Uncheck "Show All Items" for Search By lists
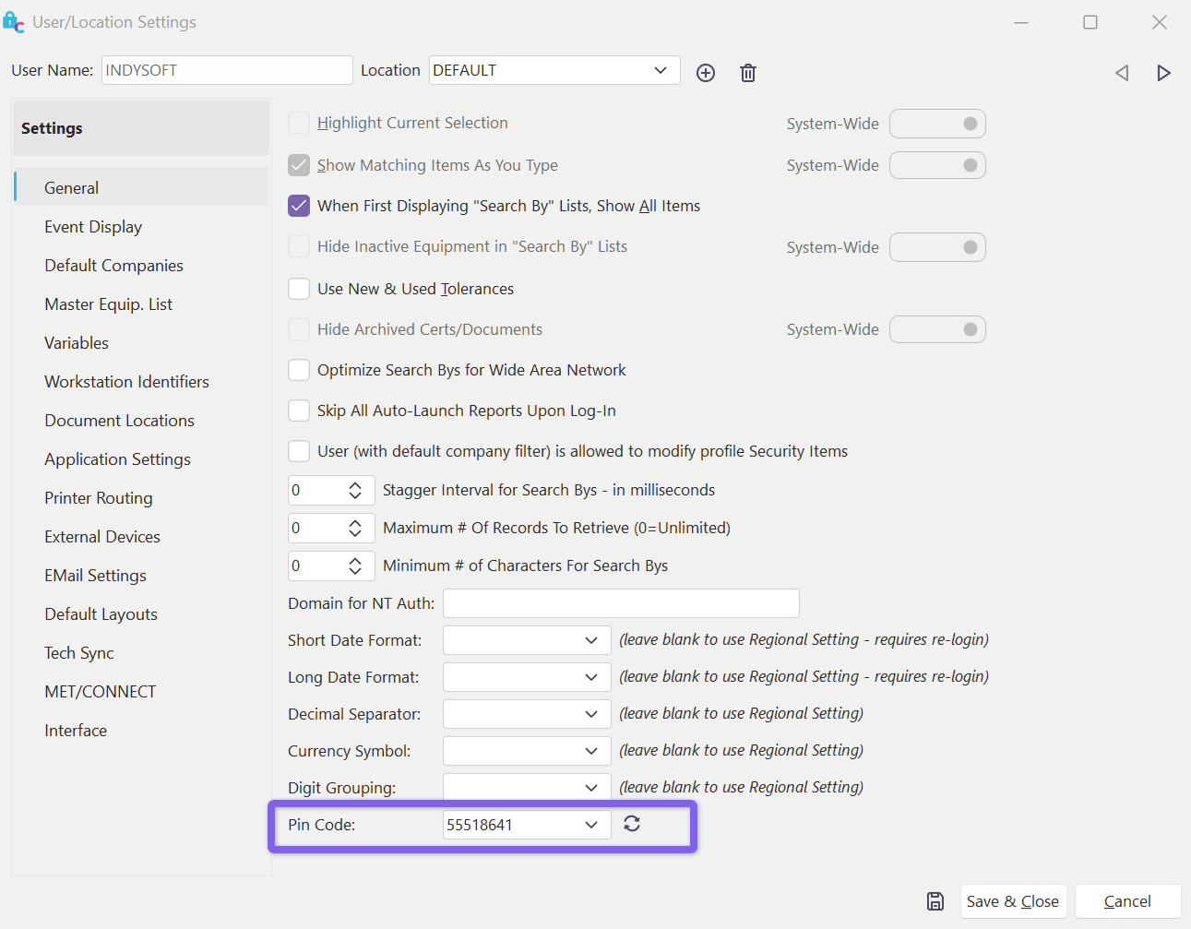Screen dimensions: 1191x929 [299, 206]
